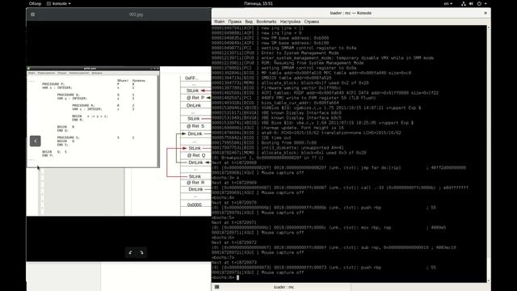The height and width of the screenshot is (291, 517).
Task: Open the Обзор activities overview
Action: tap(35, 3)
